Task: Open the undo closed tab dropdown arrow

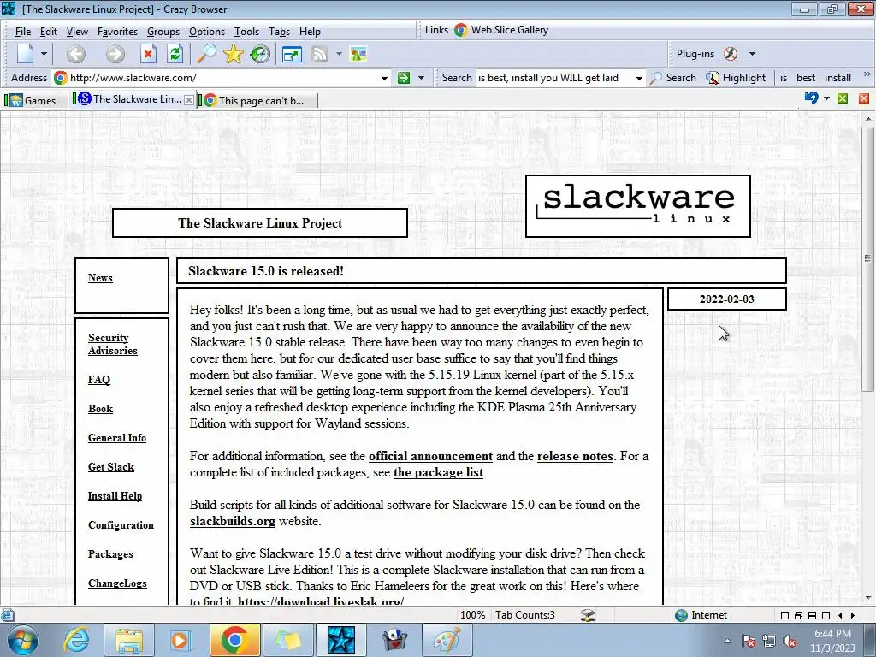Action: (827, 98)
